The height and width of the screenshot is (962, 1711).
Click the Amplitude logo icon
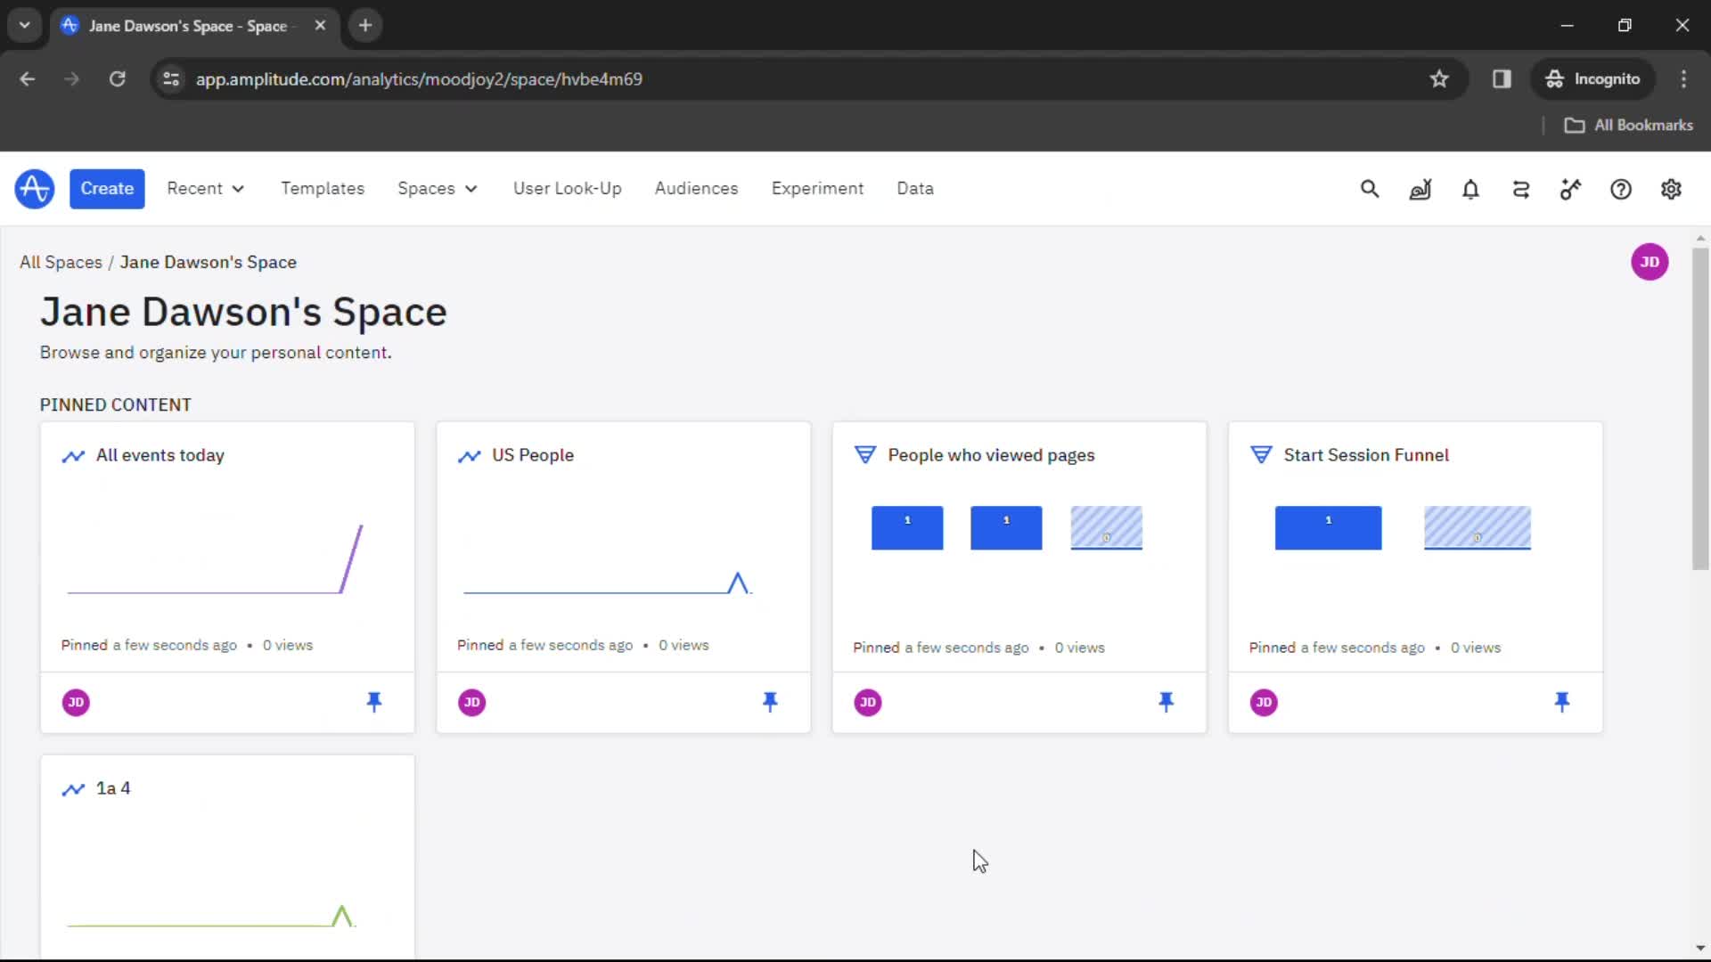(x=33, y=188)
